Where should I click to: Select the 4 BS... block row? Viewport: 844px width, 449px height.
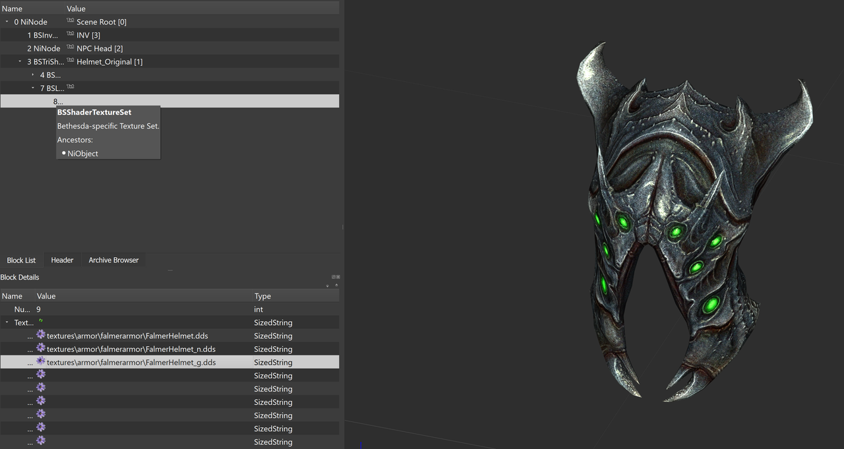click(x=169, y=75)
